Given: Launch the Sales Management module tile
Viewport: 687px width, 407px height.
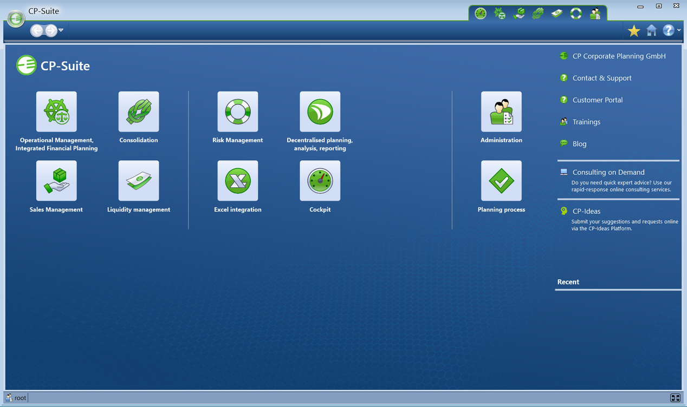Looking at the screenshot, I should pyautogui.click(x=56, y=181).
